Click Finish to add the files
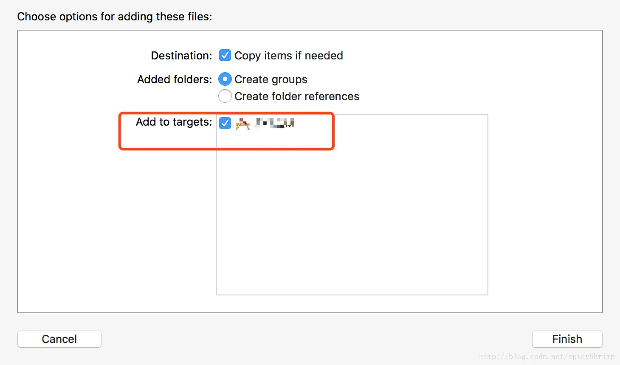 (x=567, y=339)
